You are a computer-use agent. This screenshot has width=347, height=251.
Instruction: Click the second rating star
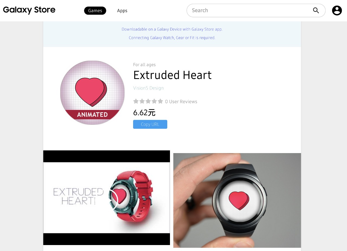(142, 101)
